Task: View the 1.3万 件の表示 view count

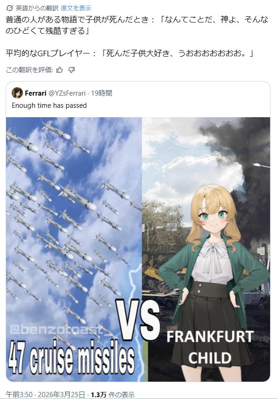Action: (113, 395)
